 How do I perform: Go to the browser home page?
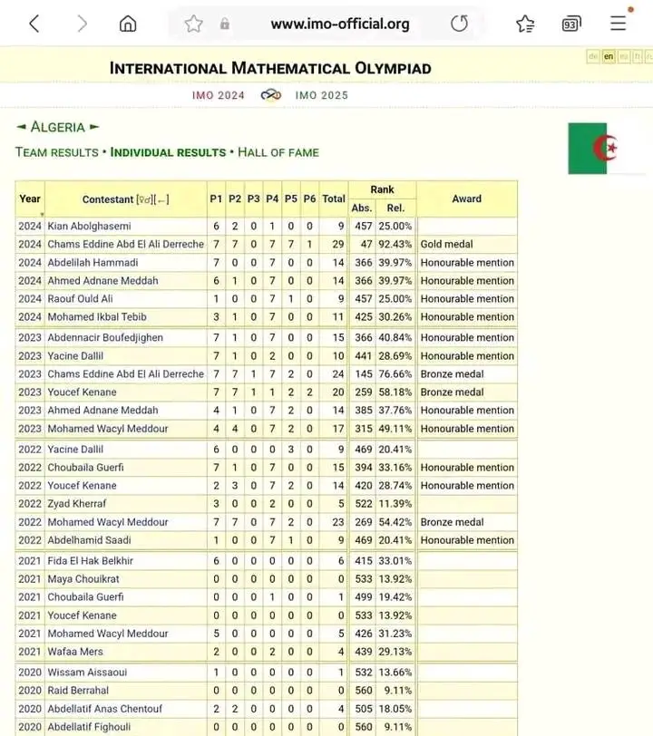pyautogui.click(x=129, y=24)
